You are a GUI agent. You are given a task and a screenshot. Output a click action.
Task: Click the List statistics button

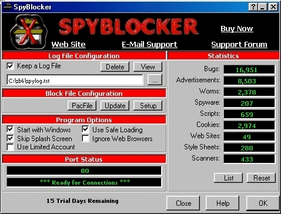229,178
